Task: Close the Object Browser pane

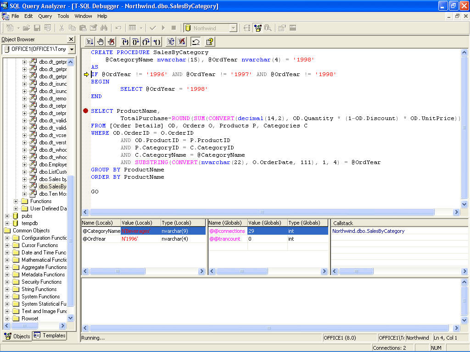Action: (71, 39)
